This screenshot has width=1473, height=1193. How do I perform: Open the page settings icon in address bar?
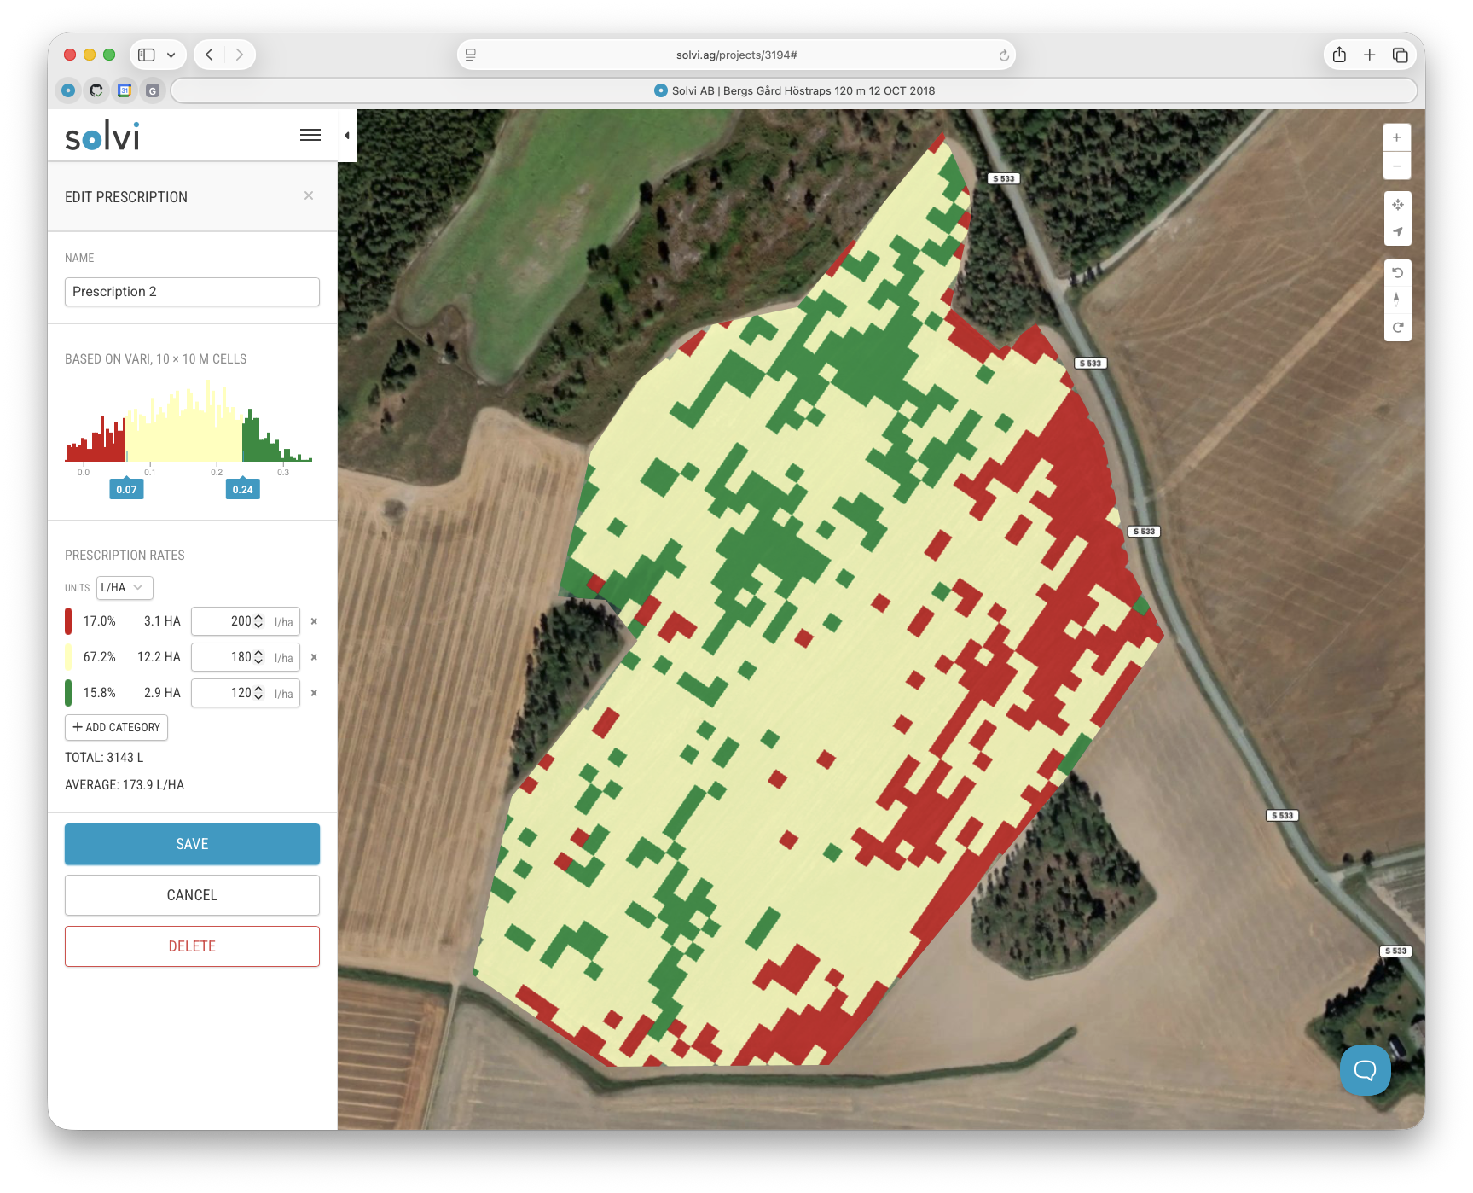[x=471, y=55]
